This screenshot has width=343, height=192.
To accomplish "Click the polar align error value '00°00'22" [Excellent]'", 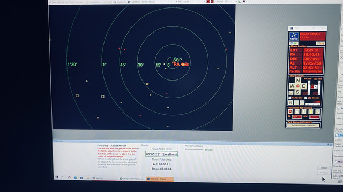I will click(x=161, y=154).
